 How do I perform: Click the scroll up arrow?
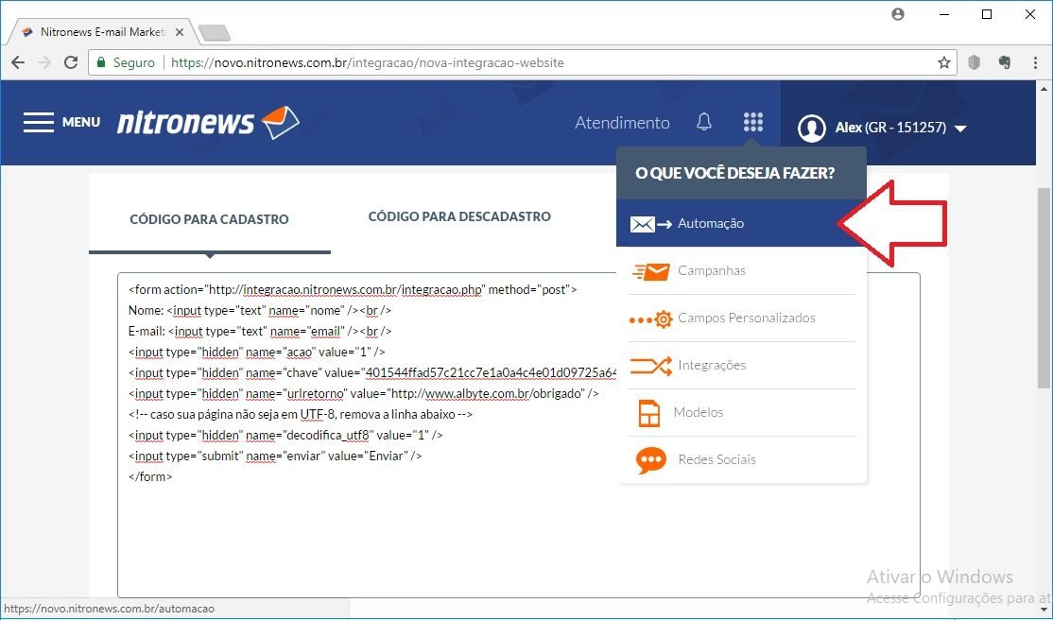coord(1044,88)
